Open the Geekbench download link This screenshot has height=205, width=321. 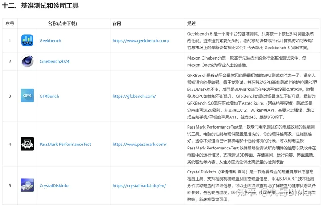tap(50, 40)
